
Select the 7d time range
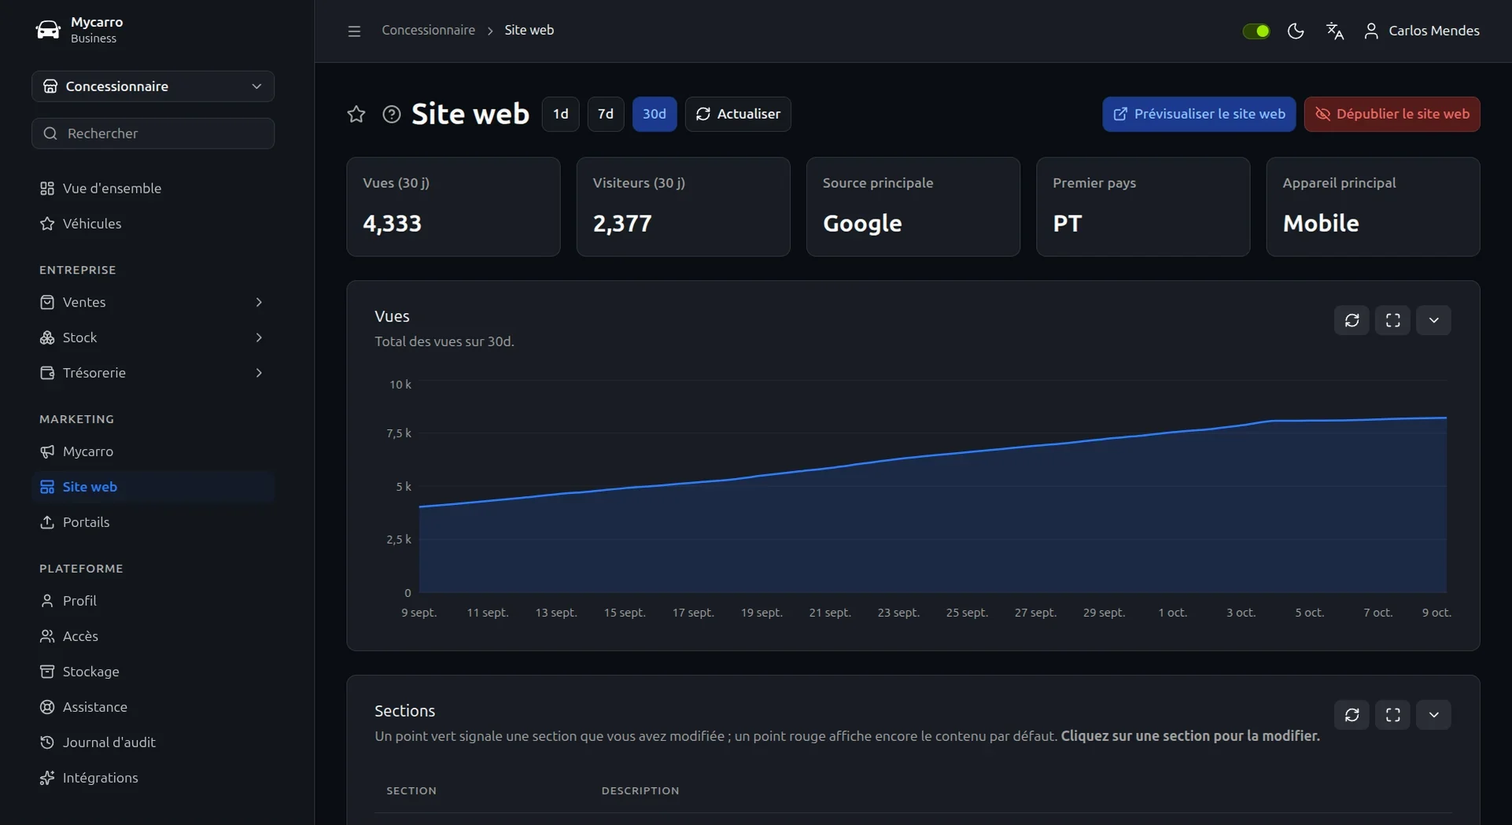coord(606,114)
